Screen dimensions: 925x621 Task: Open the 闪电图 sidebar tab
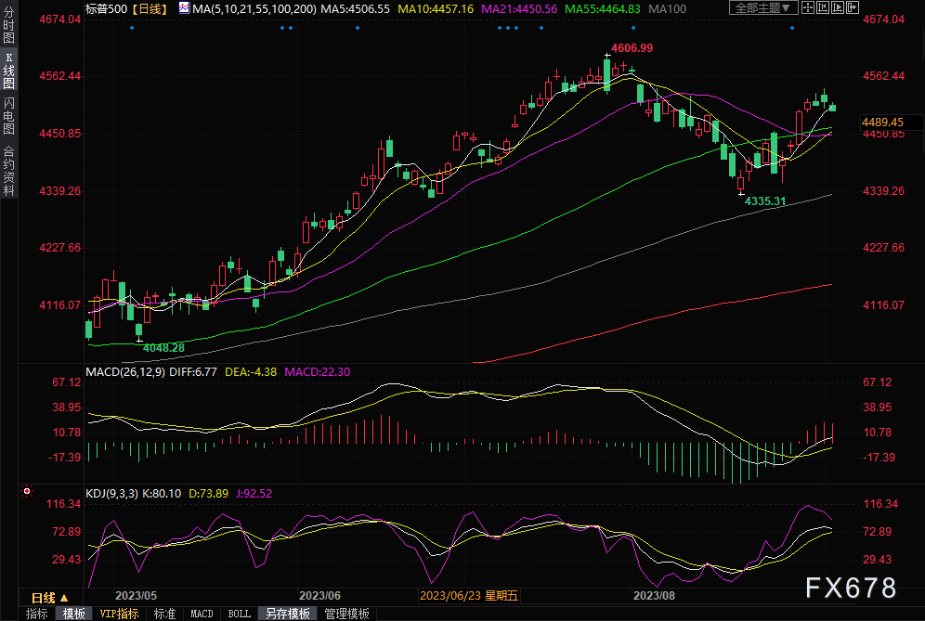coord(8,115)
